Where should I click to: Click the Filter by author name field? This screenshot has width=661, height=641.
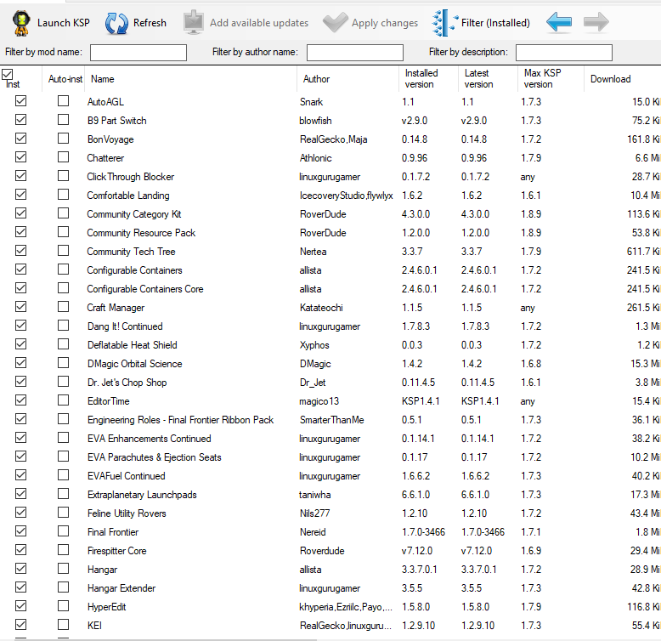[355, 53]
